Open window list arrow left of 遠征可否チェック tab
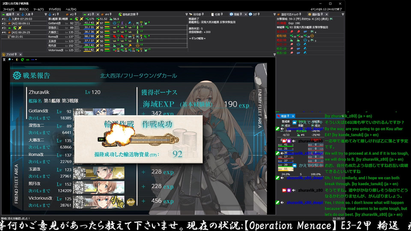 [274, 14]
